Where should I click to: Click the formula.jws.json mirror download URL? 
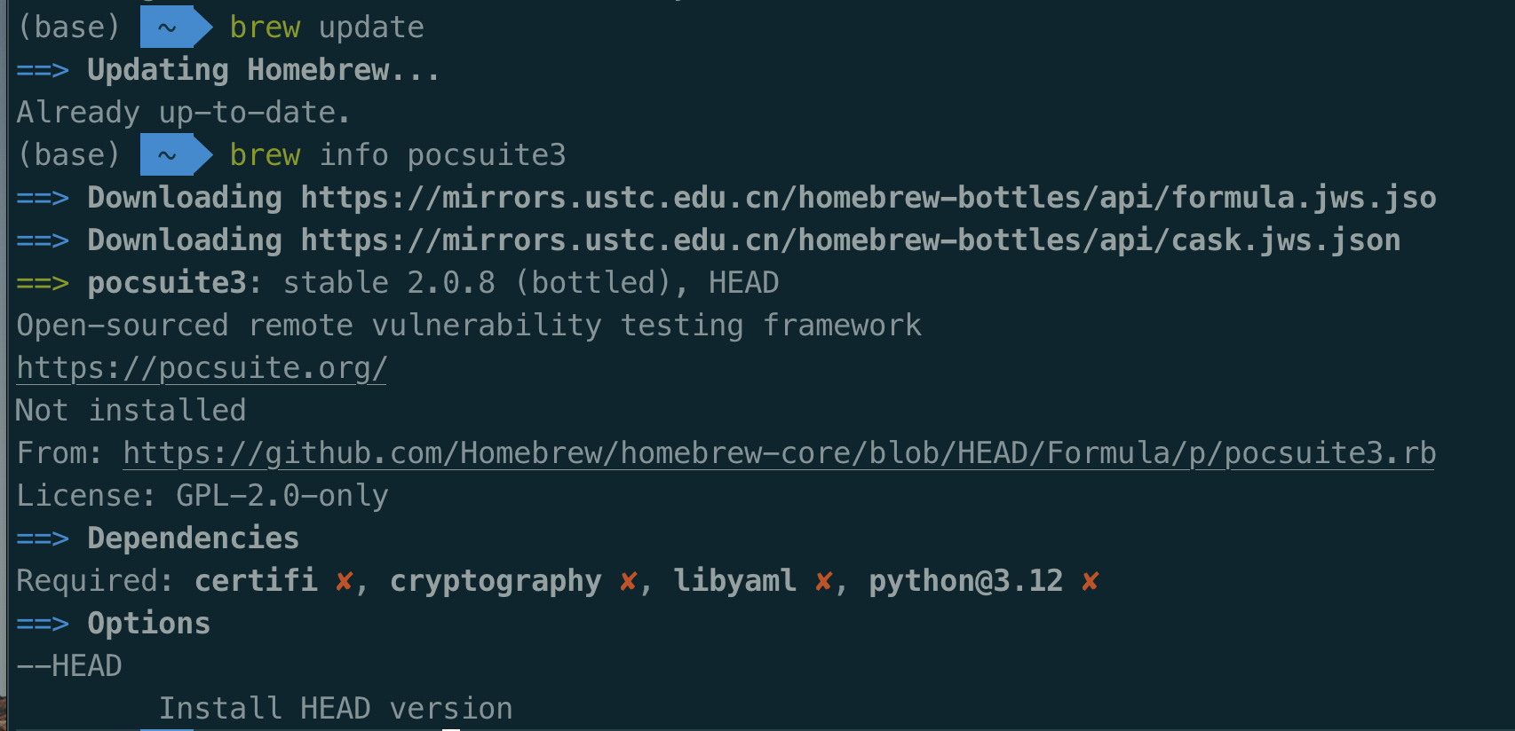[868, 198]
